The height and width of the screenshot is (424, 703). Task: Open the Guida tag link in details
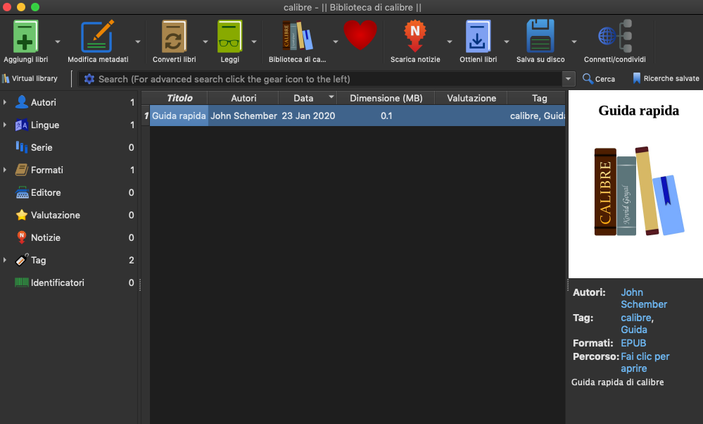(x=633, y=330)
